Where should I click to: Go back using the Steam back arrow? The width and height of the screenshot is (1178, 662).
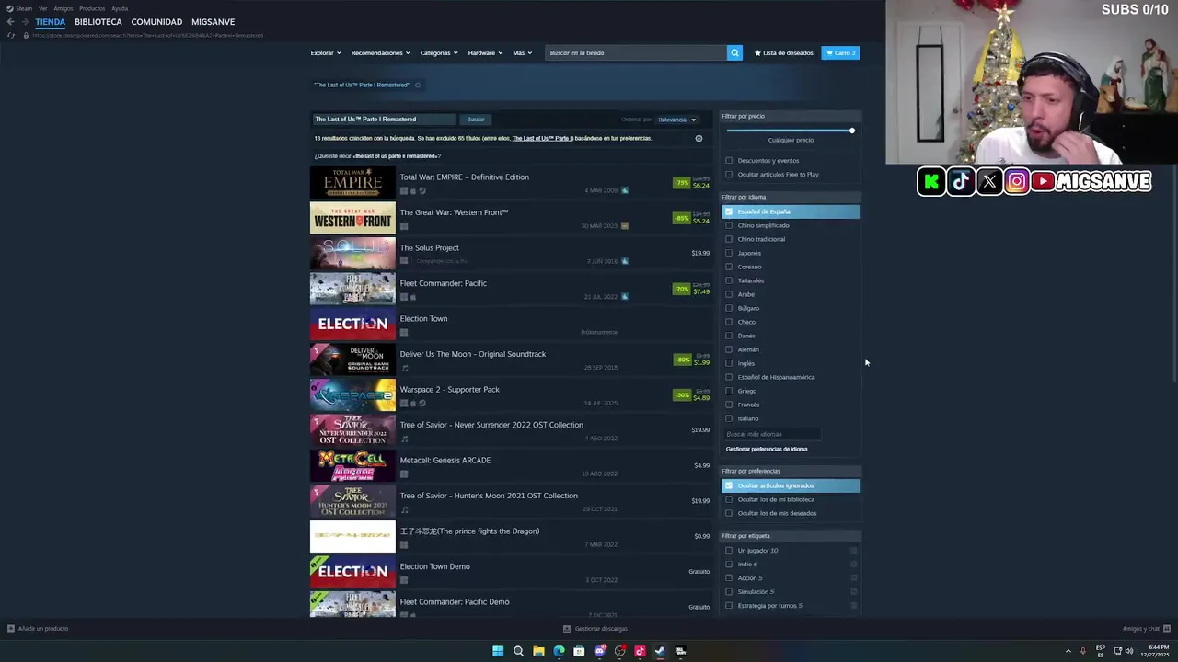(x=10, y=22)
